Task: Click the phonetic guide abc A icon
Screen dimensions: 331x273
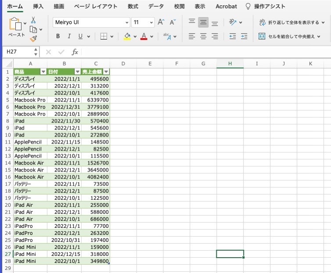Action: (x=167, y=36)
